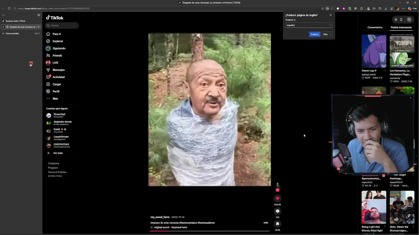
Task: Open the ficnxc3ta3 followed account
Action: tap(59, 116)
